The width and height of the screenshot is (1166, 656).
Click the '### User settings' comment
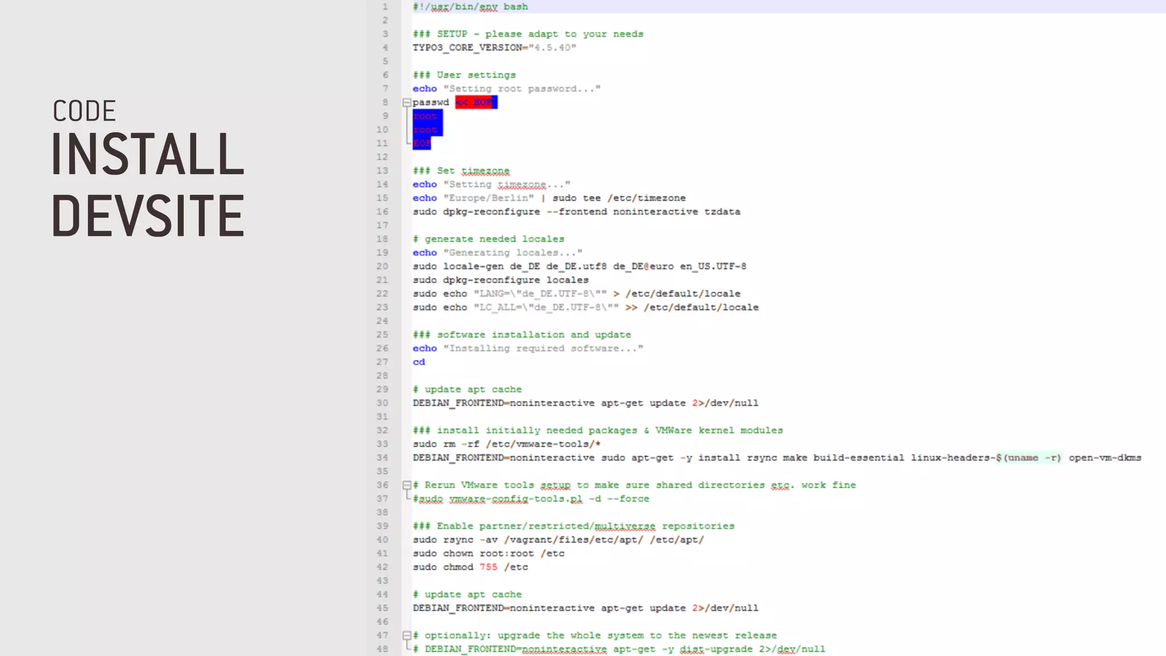[x=464, y=75]
